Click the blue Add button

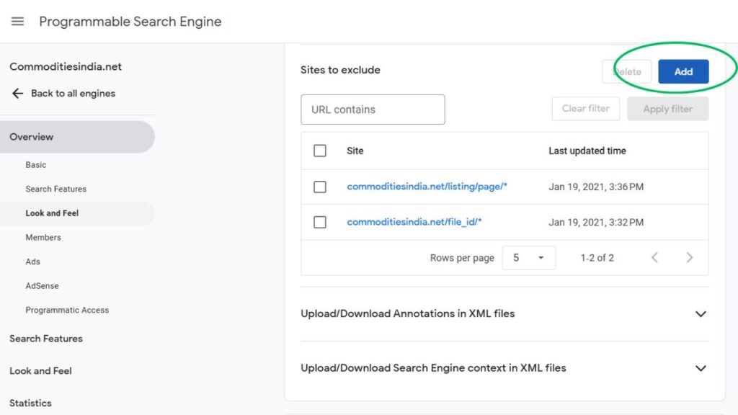coord(683,71)
